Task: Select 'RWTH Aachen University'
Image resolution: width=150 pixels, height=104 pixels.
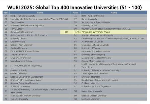Action: coord(93,16)
